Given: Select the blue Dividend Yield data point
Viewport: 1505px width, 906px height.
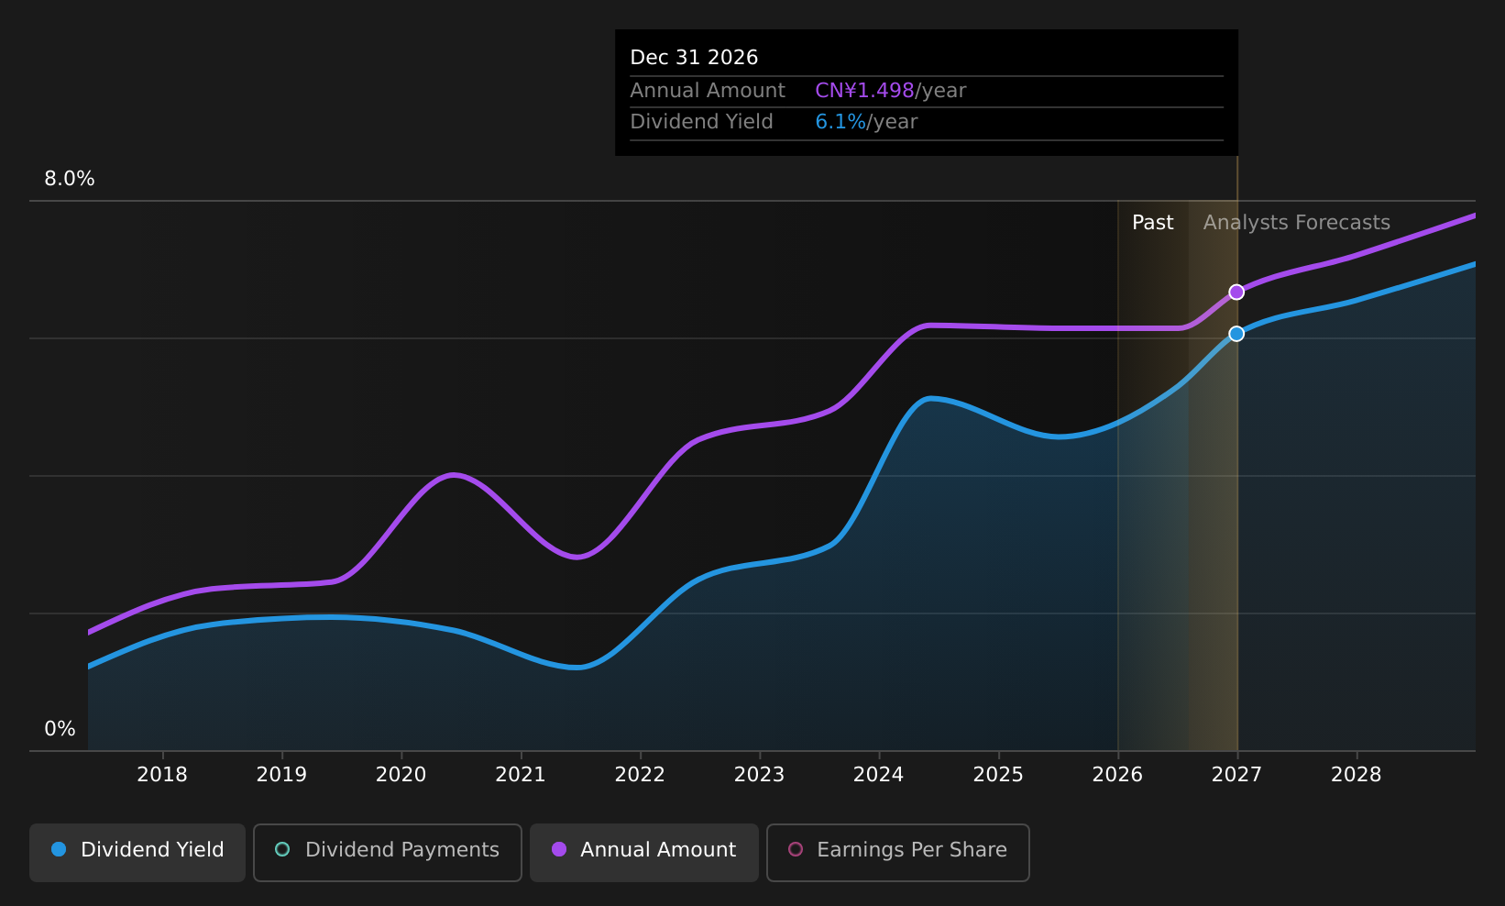Looking at the screenshot, I should 1236,334.
